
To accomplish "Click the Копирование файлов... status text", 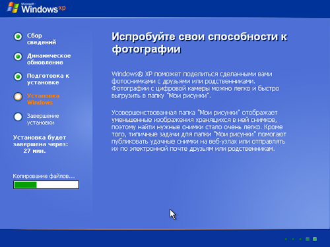I will tap(44, 176).
